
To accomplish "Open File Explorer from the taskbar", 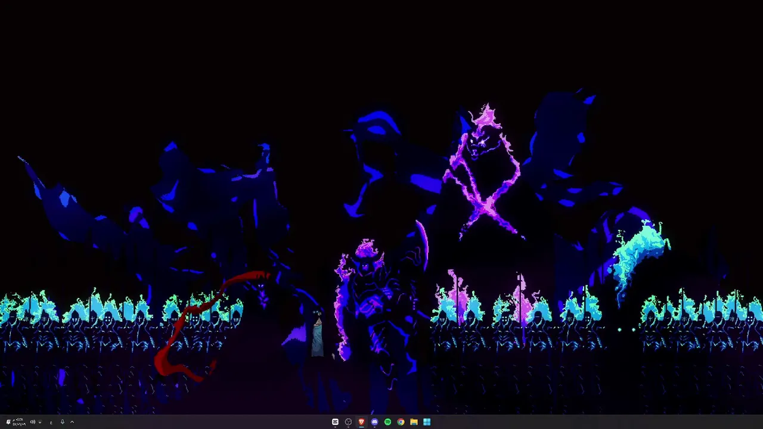I will [414, 422].
